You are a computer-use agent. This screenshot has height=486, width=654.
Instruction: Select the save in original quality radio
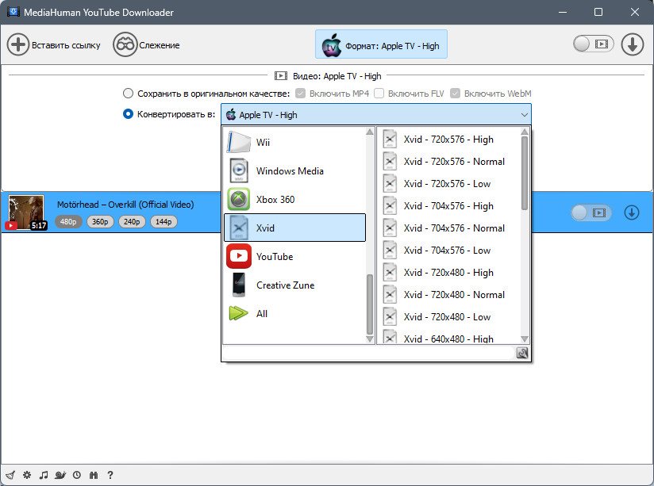click(128, 94)
